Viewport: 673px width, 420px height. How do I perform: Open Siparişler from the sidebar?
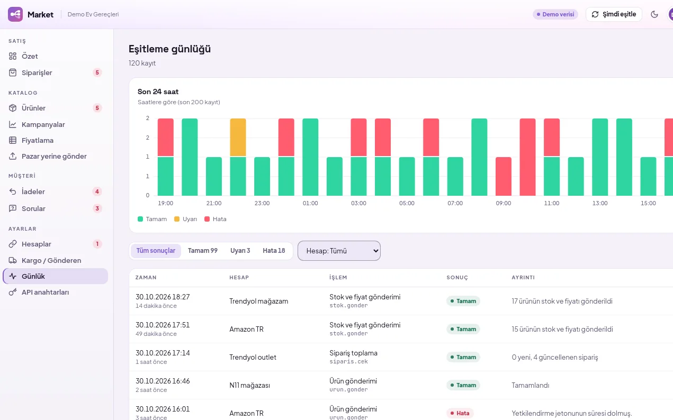tap(56, 72)
